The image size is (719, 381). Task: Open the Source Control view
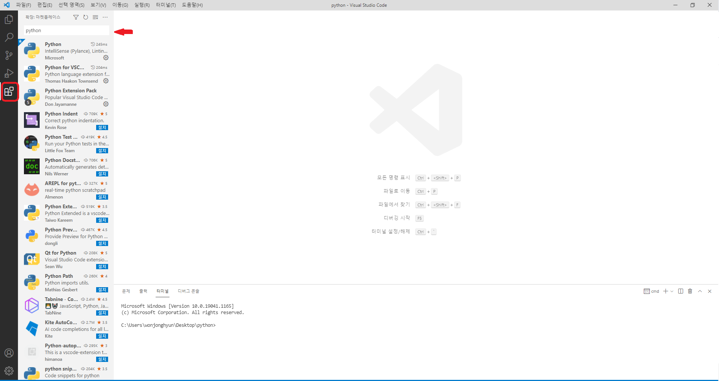click(x=9, y=55)
